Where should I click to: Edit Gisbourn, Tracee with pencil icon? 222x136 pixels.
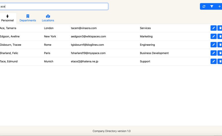[x=213, y=45]
